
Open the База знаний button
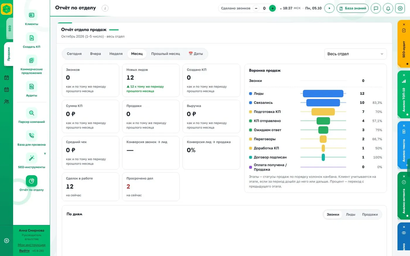tap(353, 8)
